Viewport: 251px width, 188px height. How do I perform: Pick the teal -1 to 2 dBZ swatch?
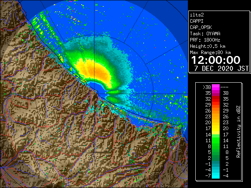click(216, 164)
